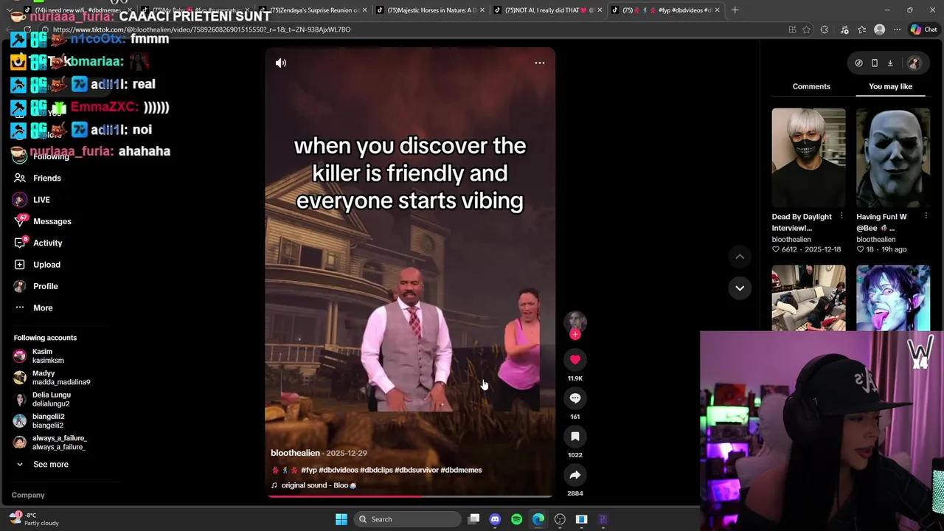The width and height of the screenshot is (944, 531).
Task: Open always_a_failure_ following account
Action: (x=49, y=442)
